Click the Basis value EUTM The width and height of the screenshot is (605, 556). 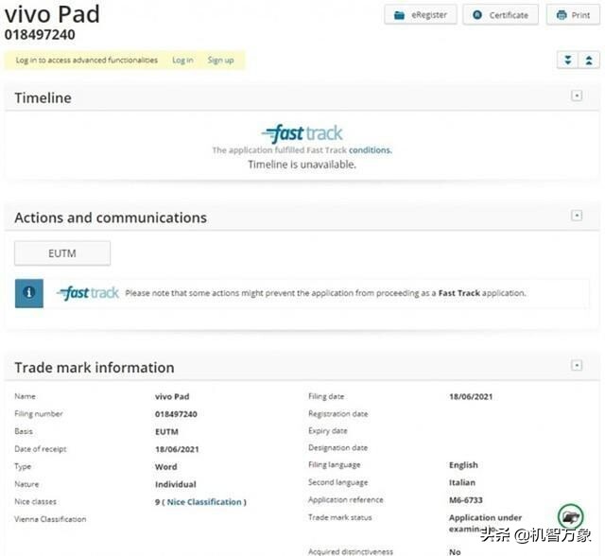click(x=166, y=432)
